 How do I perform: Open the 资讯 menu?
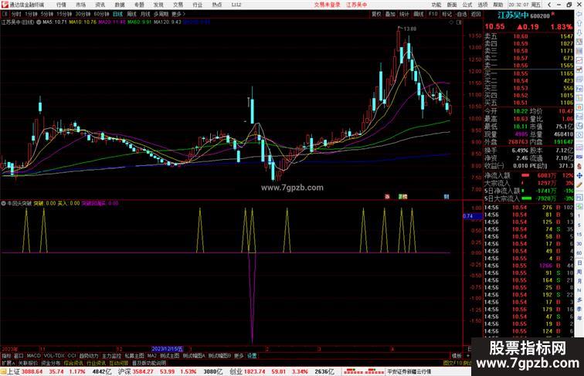(100, 5)
